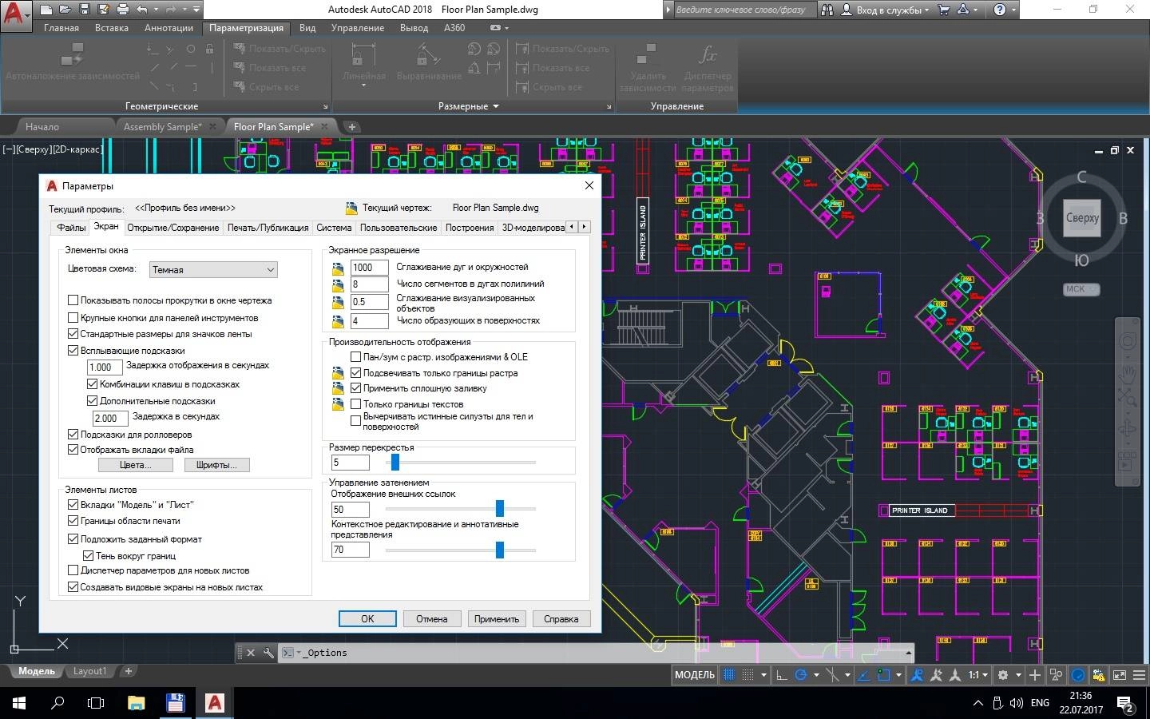Open the Цветовая схема dropdown set to Темная
Viewport: 1150px width, 719px height.
213,270
